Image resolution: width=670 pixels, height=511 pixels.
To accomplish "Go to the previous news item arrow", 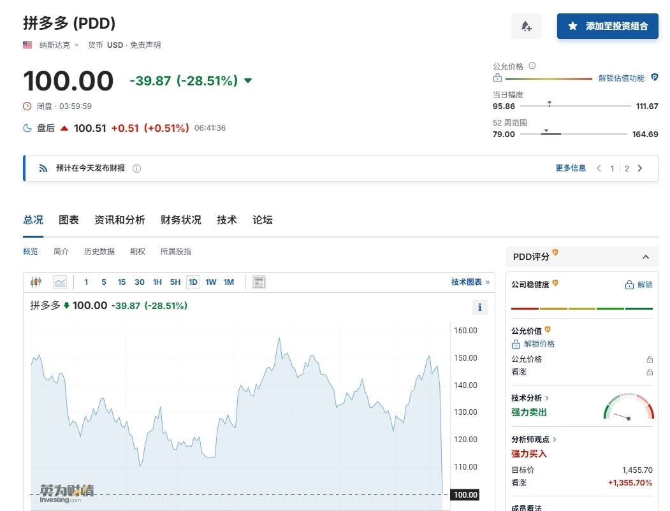I will tap(599, 168).
